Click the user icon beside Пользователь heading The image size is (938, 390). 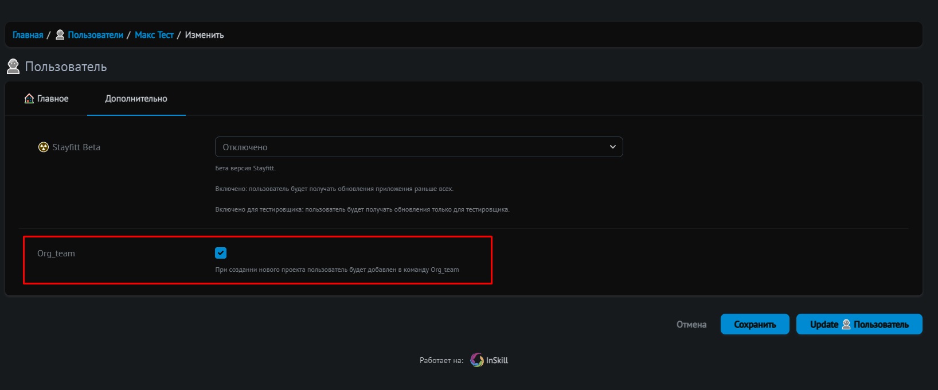coord(13,67)
